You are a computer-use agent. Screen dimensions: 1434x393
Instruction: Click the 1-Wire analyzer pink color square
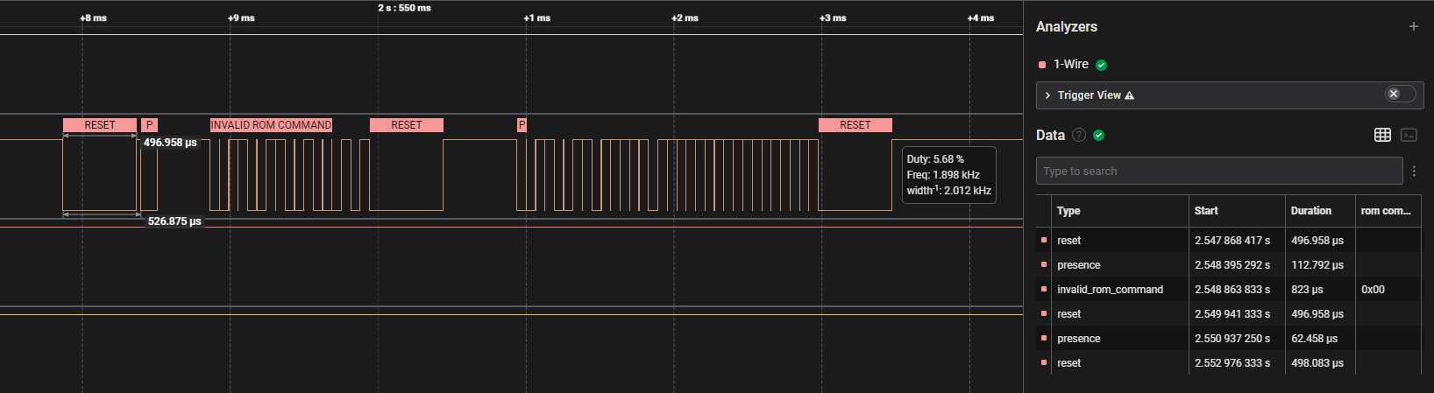(1042, 65)
